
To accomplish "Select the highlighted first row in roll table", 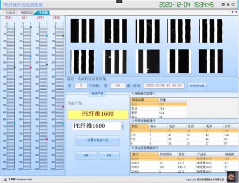I will pyautogui.click(x=184, y=159).
